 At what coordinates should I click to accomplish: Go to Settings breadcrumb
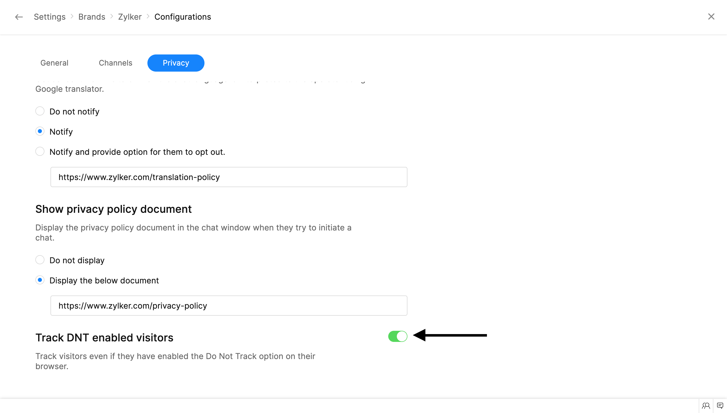[50, 17]
